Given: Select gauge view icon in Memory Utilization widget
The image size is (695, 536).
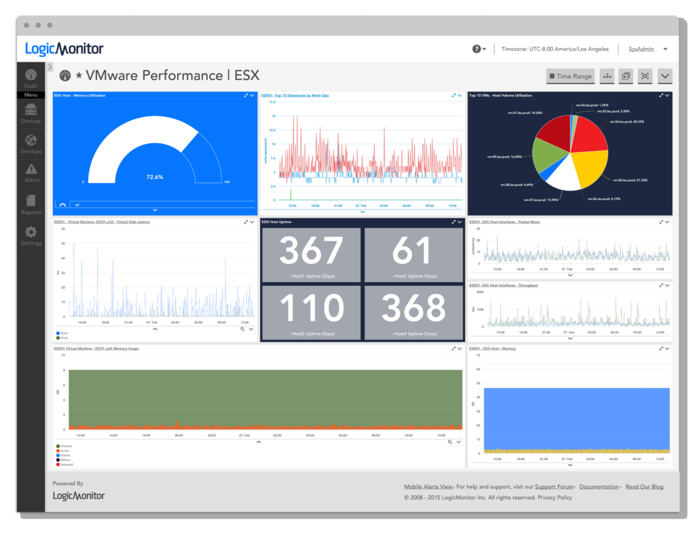Looking at the screenshot, I should tap(62, 205).
